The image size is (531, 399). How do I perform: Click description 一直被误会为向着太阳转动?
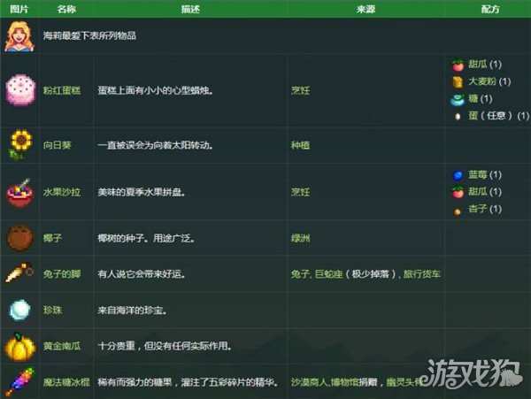click(156, 145)
